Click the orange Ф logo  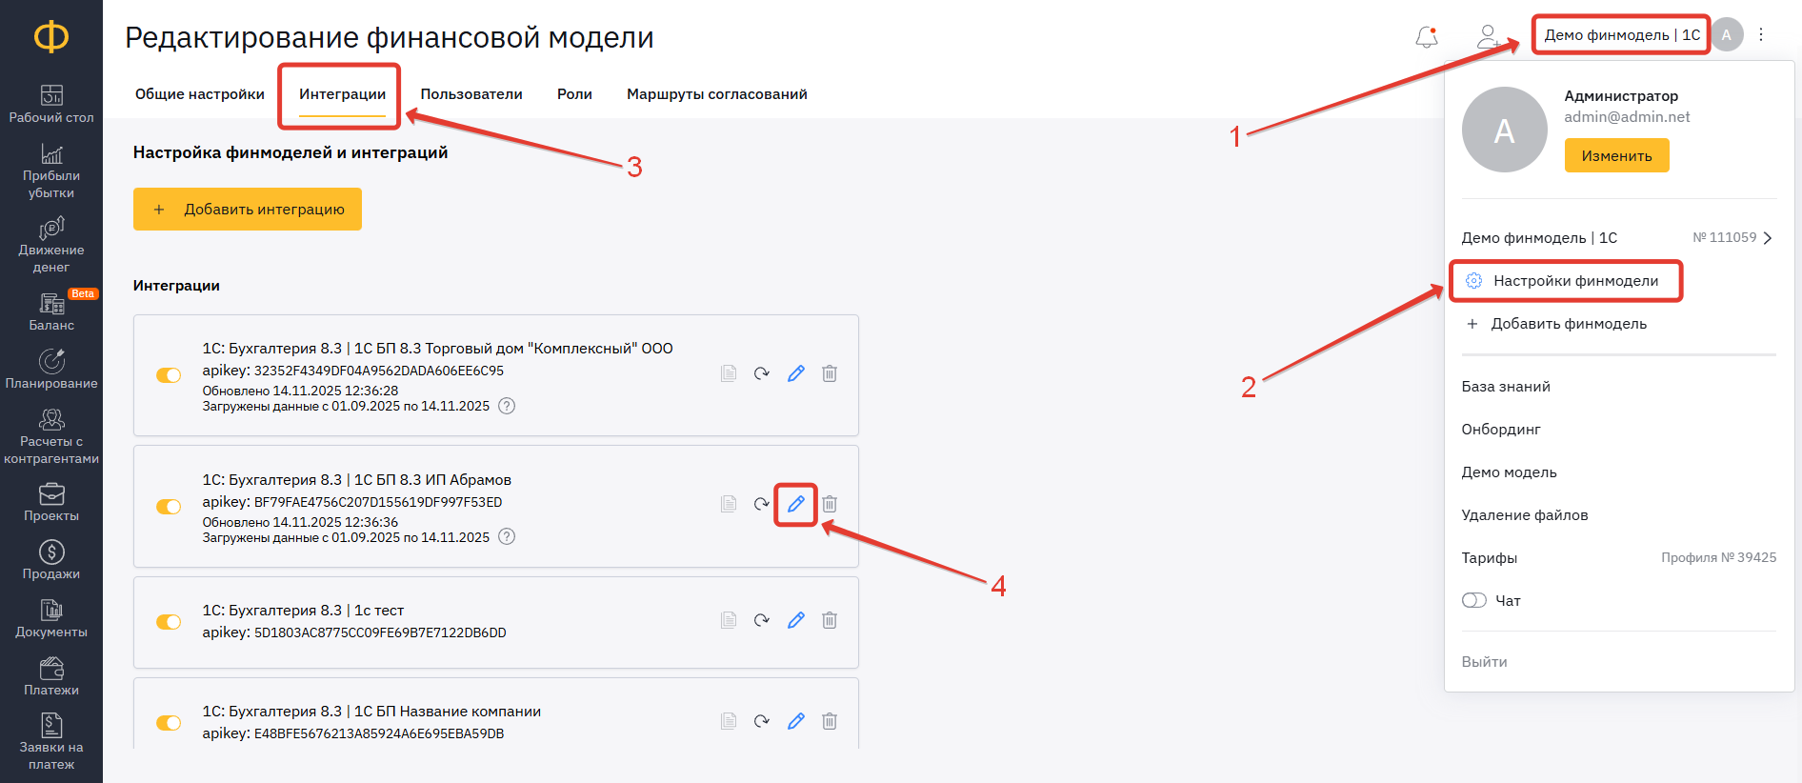tap(51, 37)
